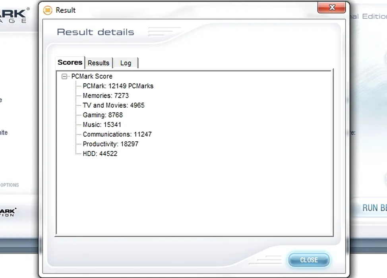Select the Gaming: 8768 row
The image size is (387, 278).
click(x=103, y=115)
